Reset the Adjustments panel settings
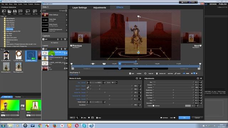The height and width of the screenshot is (128, 228). (x=198, y=78)
